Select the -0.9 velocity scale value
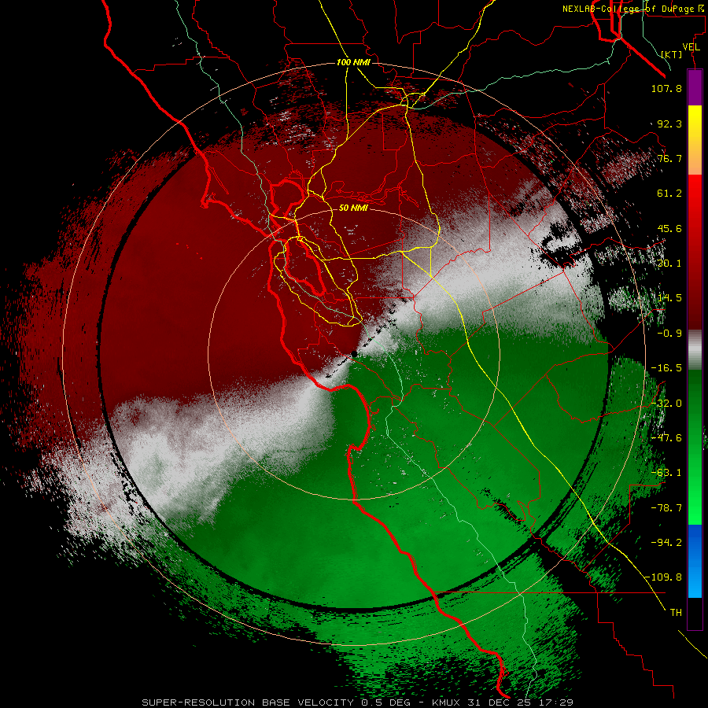The height and width of the screenshot is (708, 708). 669,334
